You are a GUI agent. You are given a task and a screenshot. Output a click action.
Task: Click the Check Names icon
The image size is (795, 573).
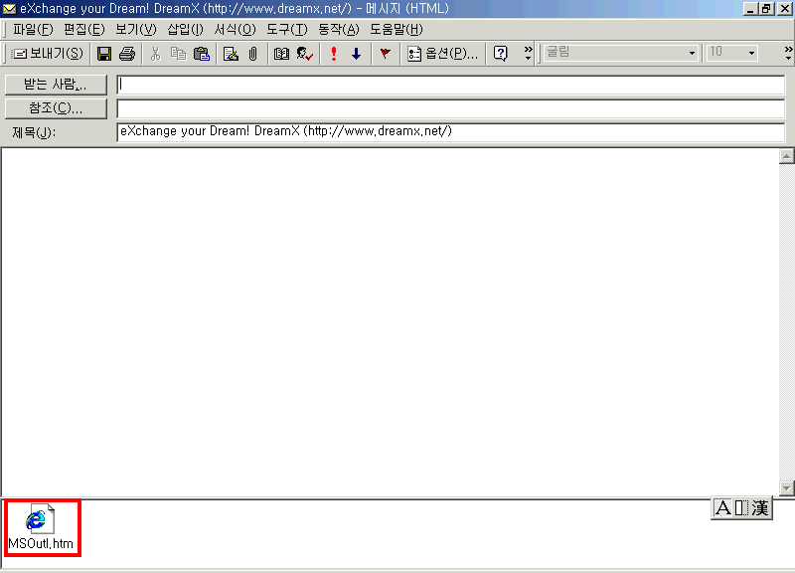coord(305,54)
